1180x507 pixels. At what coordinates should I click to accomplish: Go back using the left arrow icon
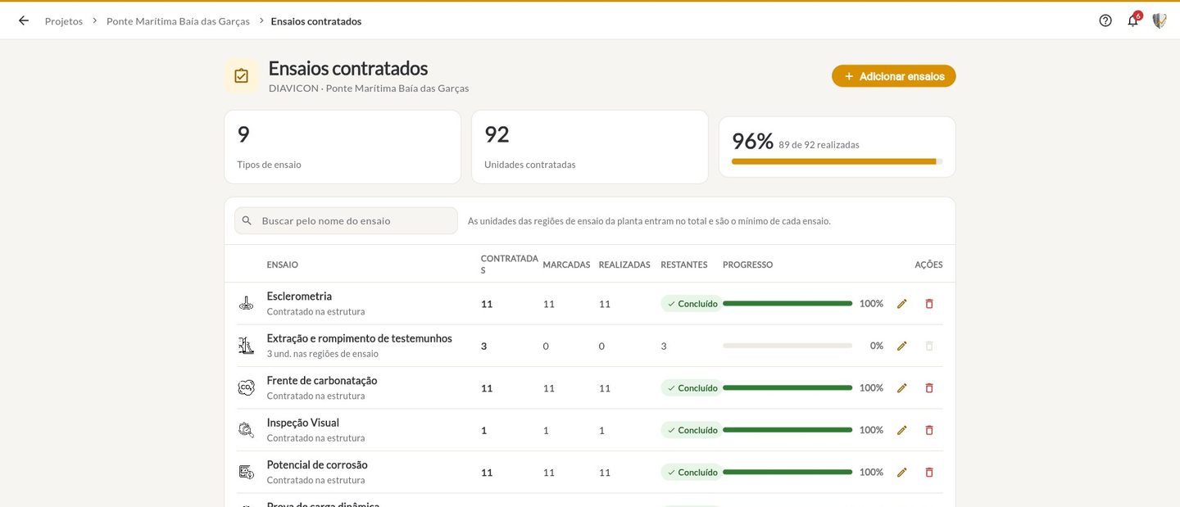click(24, 20)
